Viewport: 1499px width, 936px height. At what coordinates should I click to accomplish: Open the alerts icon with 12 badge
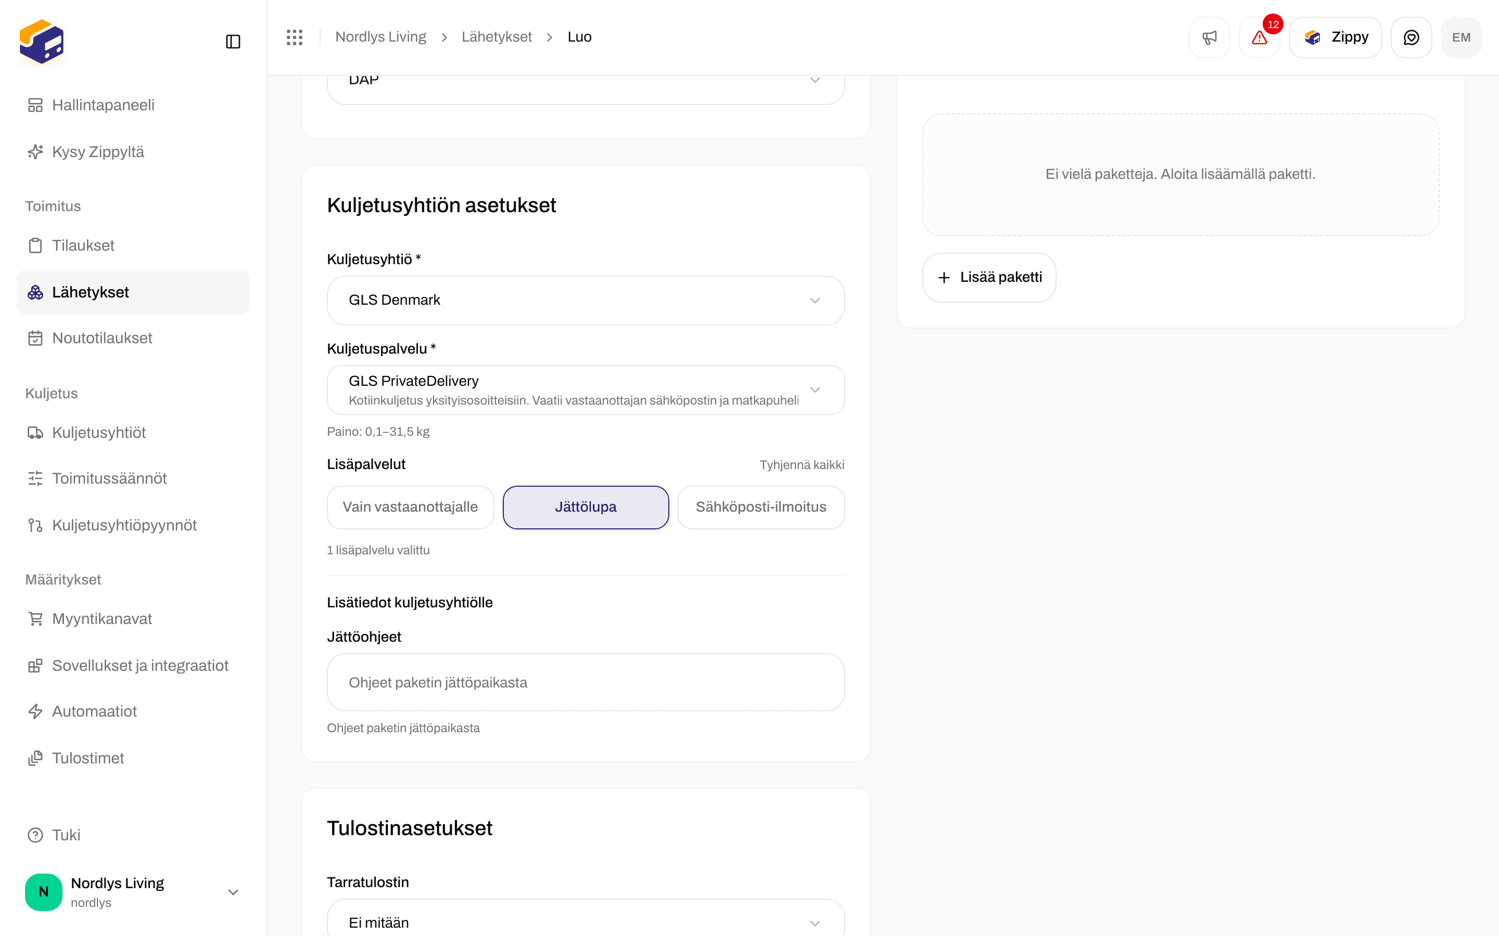1259,37
